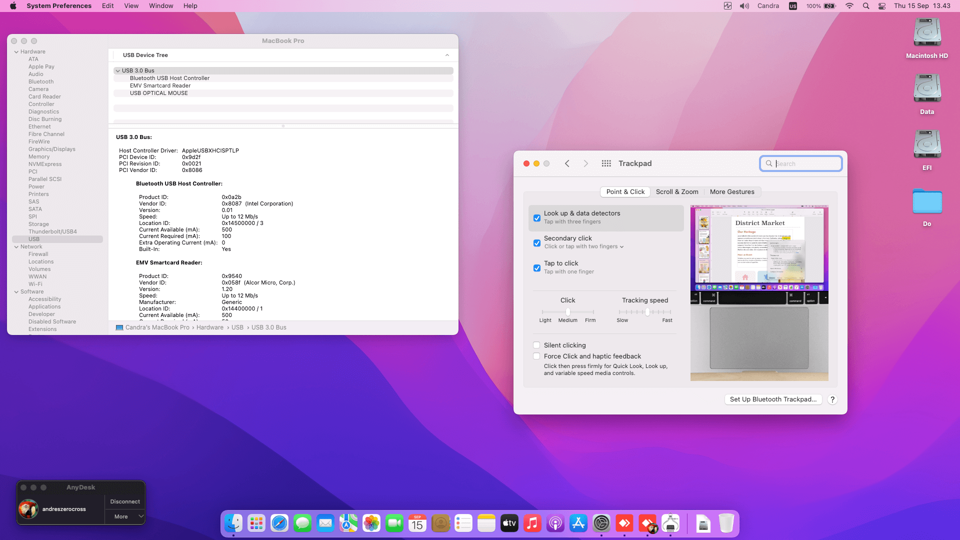Screen dimensions: 960x540
Task: Adjust the Click pressure slider
Action: pos(568,312)
